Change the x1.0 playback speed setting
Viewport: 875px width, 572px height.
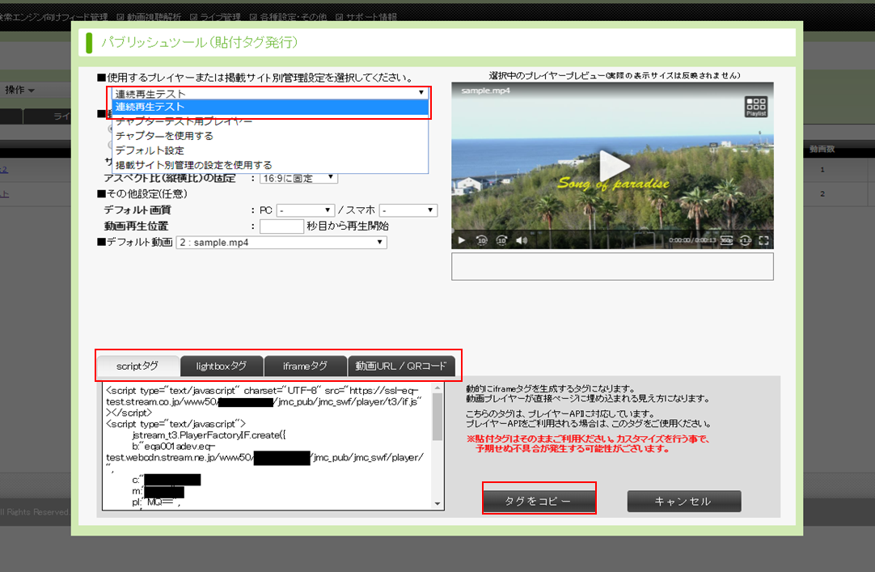tap(746, 240)
